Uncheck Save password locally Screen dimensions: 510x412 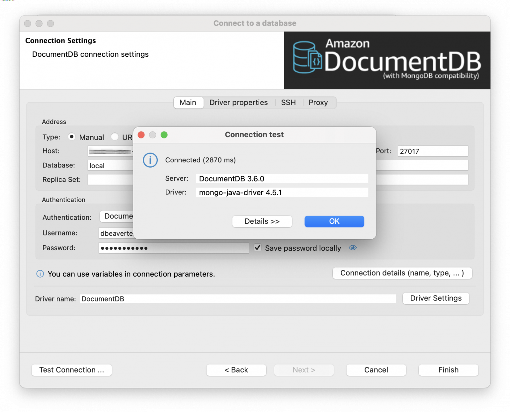click(x=258, y=247)
